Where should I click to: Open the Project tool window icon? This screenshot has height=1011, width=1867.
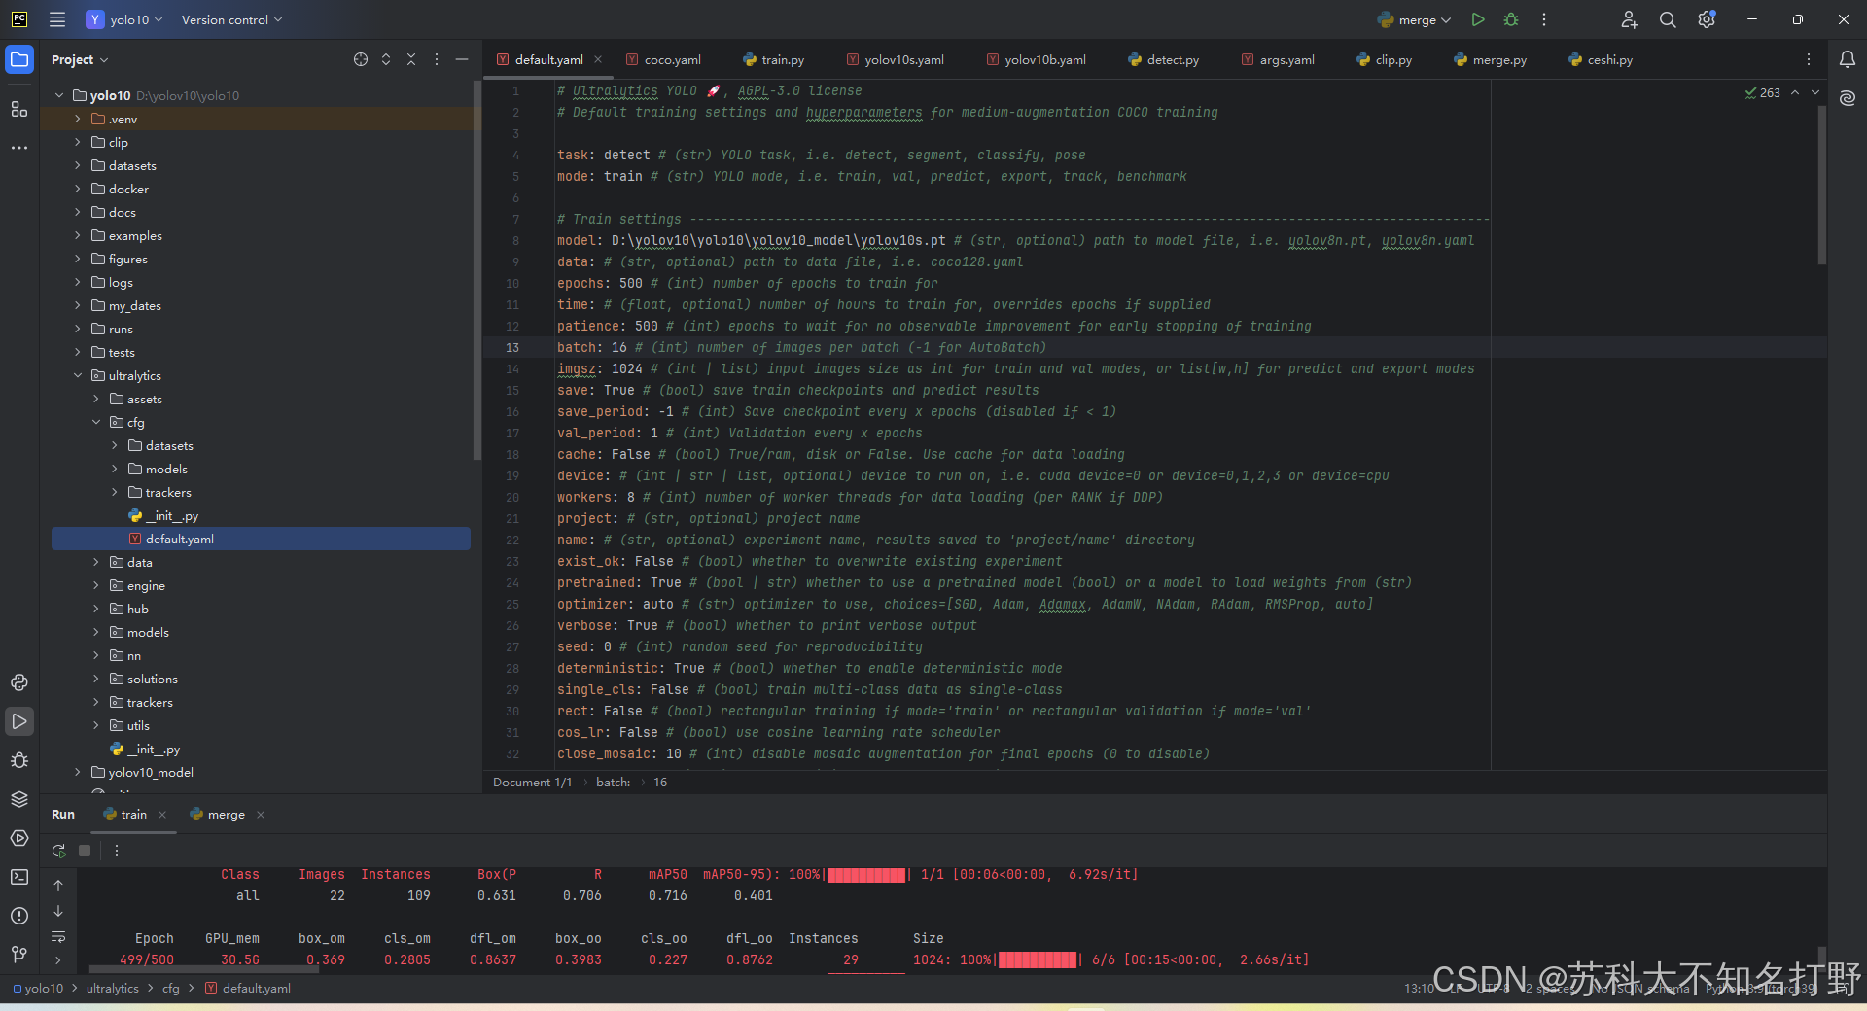pos(19,59)
